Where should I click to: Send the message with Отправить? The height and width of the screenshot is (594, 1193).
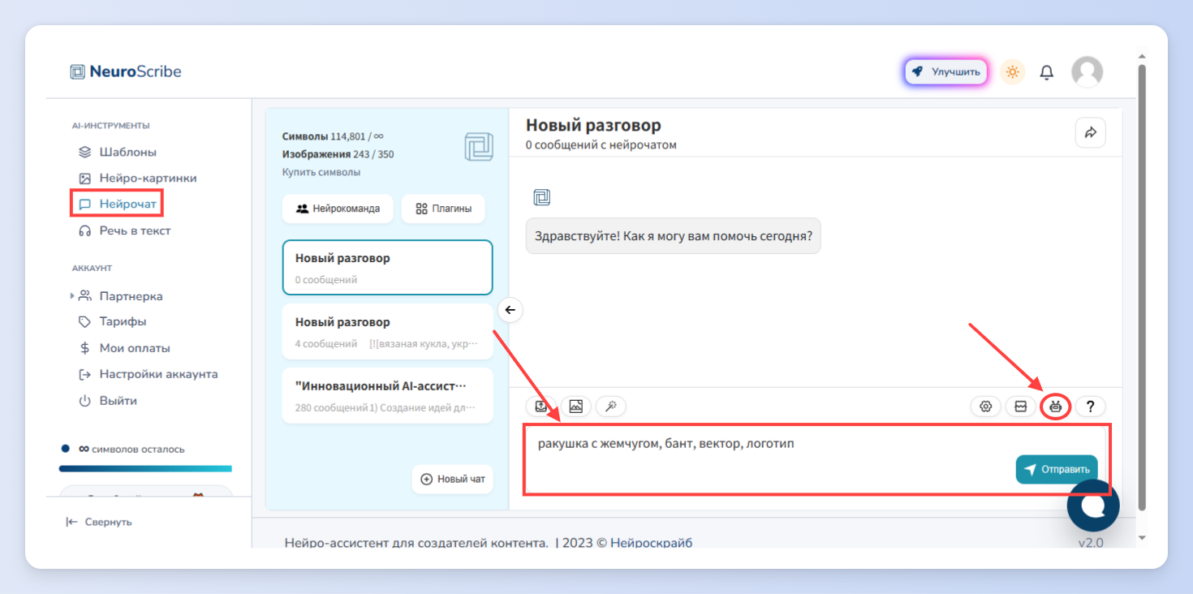[x=1057, y=469]
